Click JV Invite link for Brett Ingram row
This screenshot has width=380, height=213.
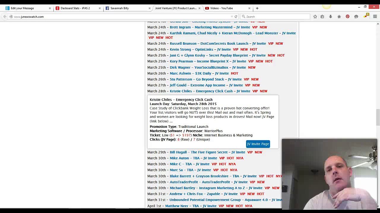(x=243, y=27)
